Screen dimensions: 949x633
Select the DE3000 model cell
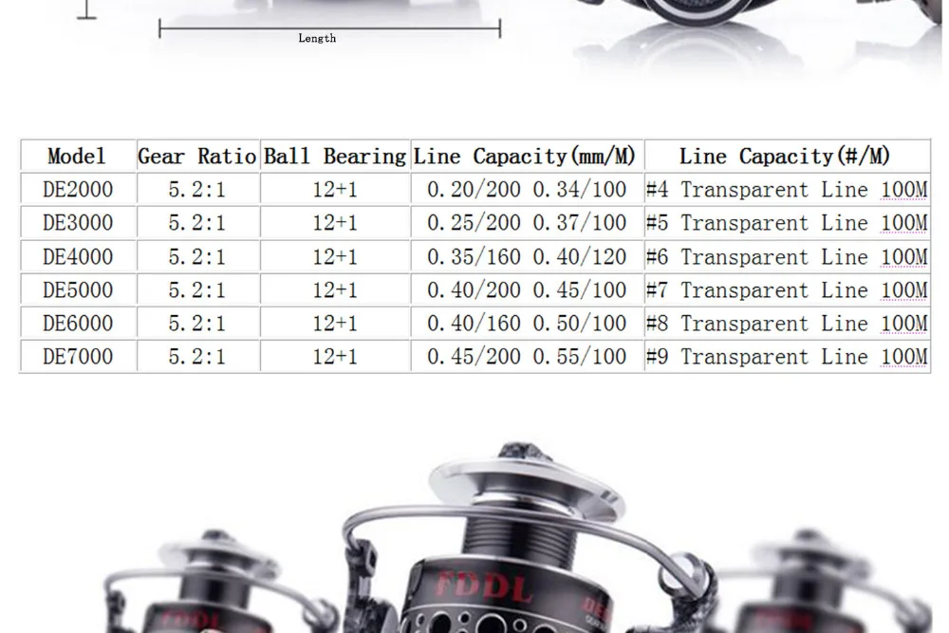(x=78, y=222)
